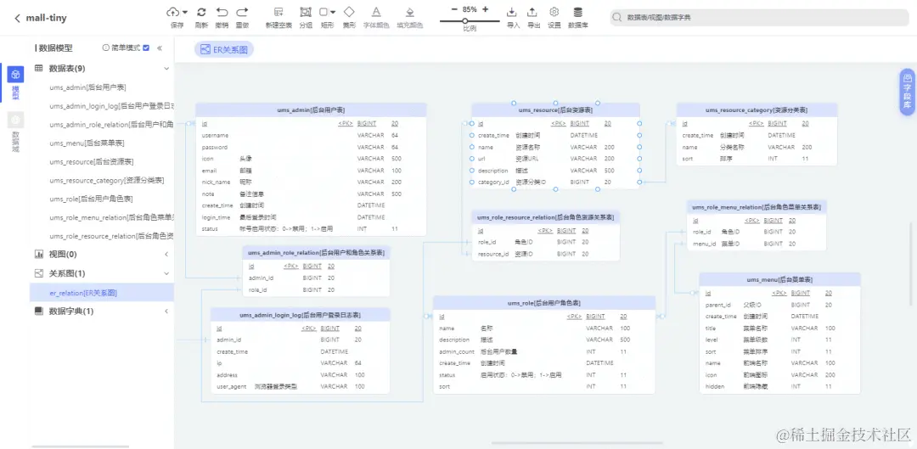The width and height of the screenshot is (917, 449).
Task: Collapse the data model side panel
Action: tap(160, 48)
